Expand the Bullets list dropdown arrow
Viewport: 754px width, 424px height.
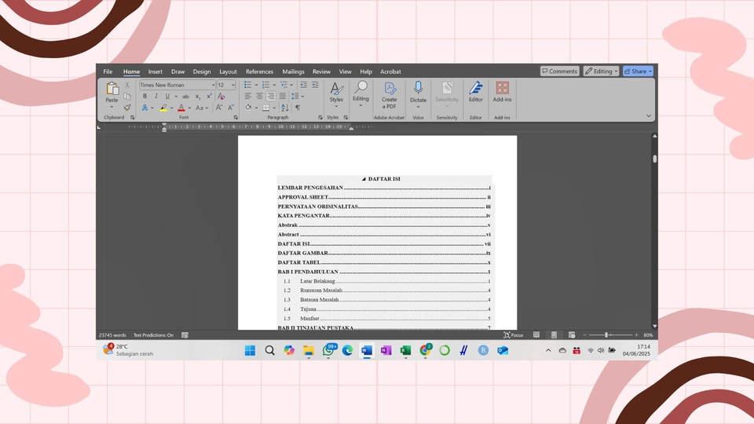point(256,85)
